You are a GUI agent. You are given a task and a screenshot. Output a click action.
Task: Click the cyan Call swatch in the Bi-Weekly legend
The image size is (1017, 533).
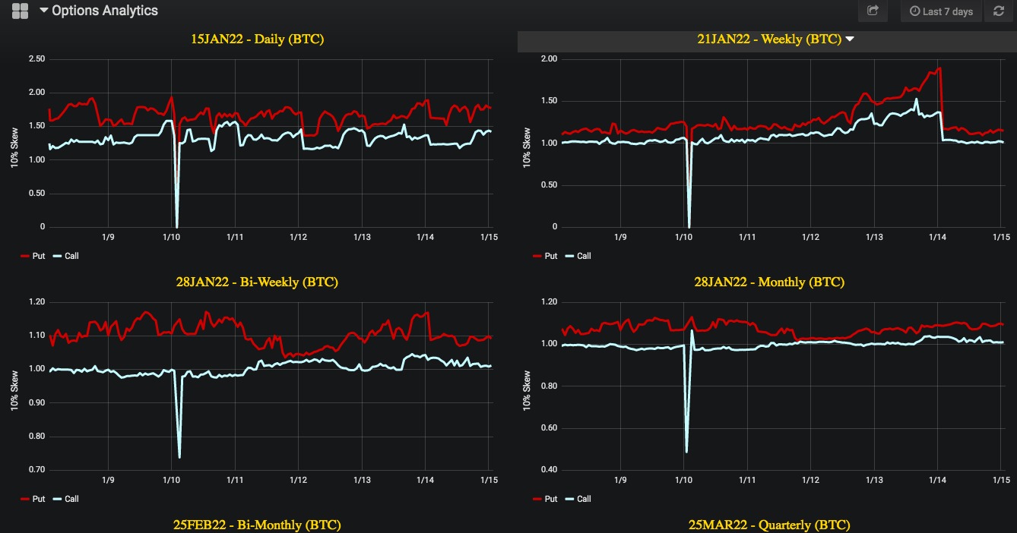[x=56, y=500]
